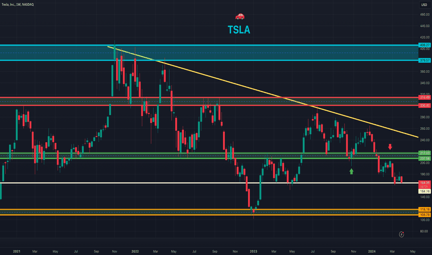Viewport: 432px width, 255px height.
Task: Click the 460.00 price axis value
Action: [x=425, y=14]
